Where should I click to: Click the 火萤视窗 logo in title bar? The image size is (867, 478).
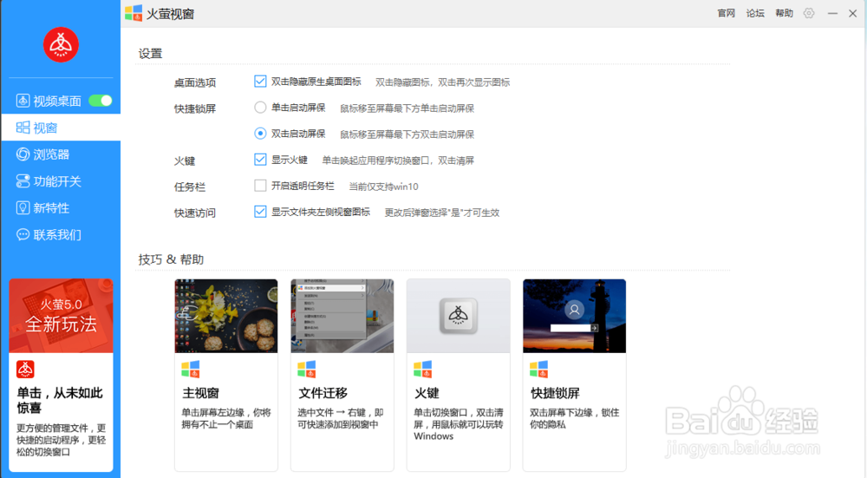[134, 13]
